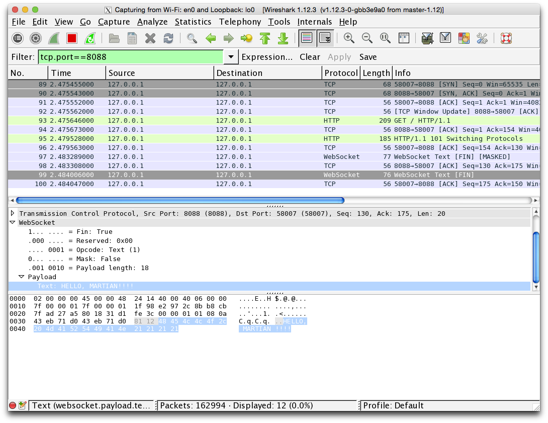The height and width of the screenshot is (423, 548).
Task: Reload the capture file icon
Action: (x=168, y=38)
